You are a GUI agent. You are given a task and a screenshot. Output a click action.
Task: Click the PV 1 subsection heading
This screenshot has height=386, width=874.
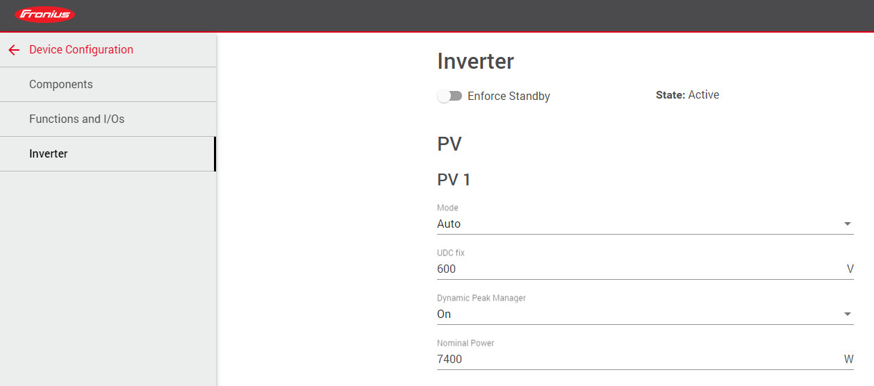pos(454,180)
